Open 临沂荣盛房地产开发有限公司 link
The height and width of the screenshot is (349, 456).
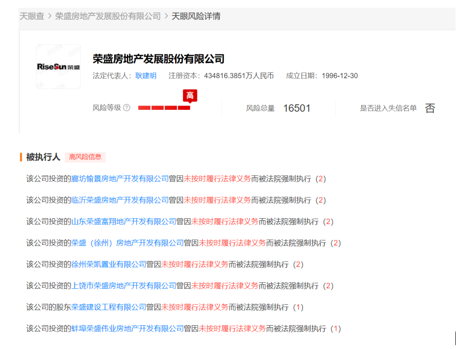(x=120, y=200)
